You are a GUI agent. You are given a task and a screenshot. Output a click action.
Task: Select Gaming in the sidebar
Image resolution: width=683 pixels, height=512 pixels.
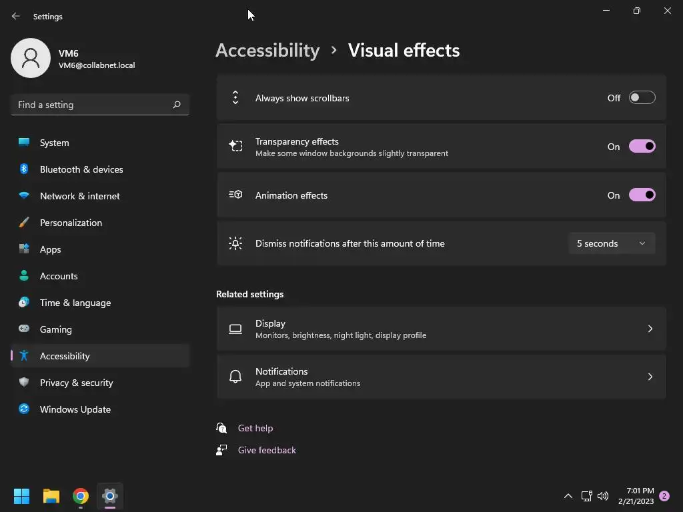[56, 329]
